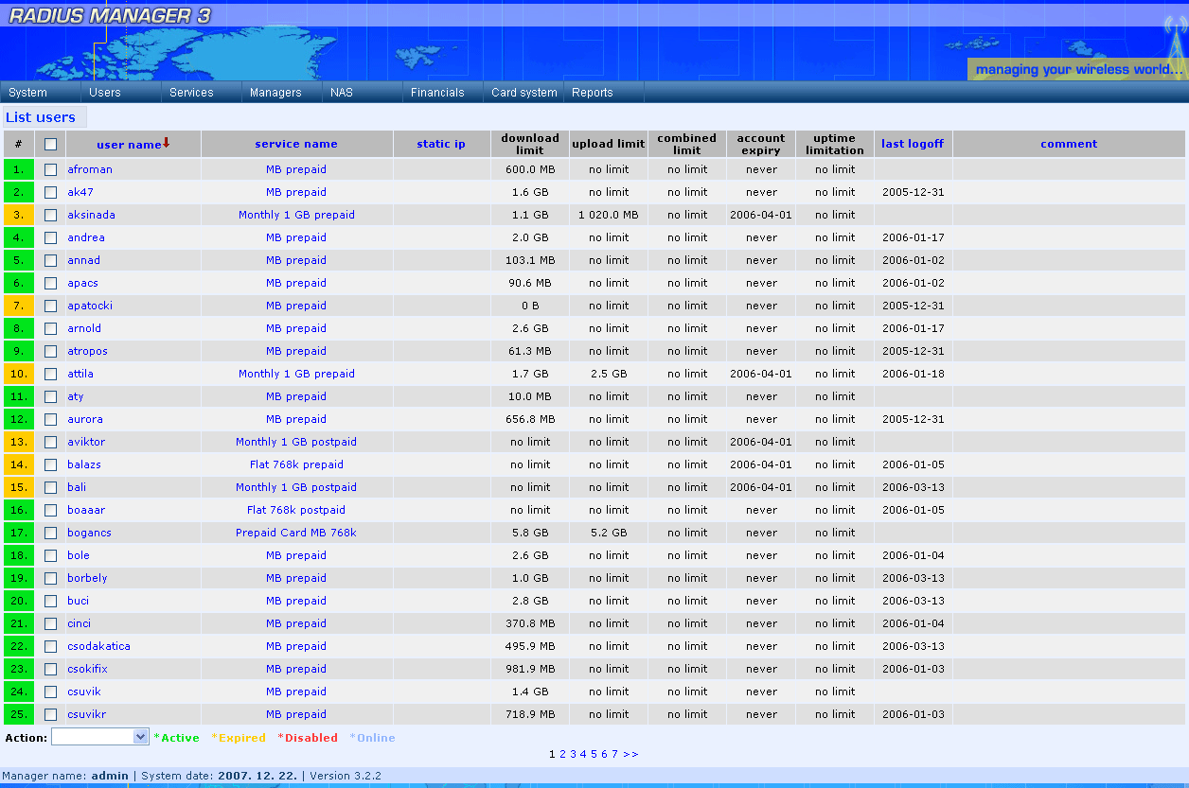This screenshot has height=788, width=1189.
Task: Open the Reports menu
Action: [x=592, y=93]
